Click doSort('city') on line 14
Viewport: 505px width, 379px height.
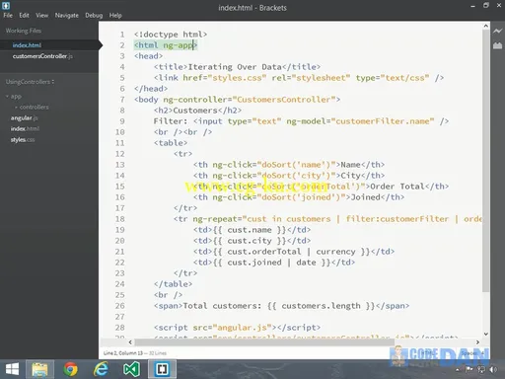coord(296,176)
